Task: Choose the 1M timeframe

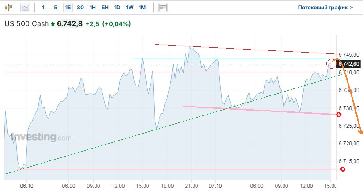Action: [142, 8]
